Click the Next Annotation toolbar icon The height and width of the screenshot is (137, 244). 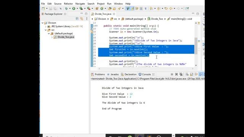[151, 8]
